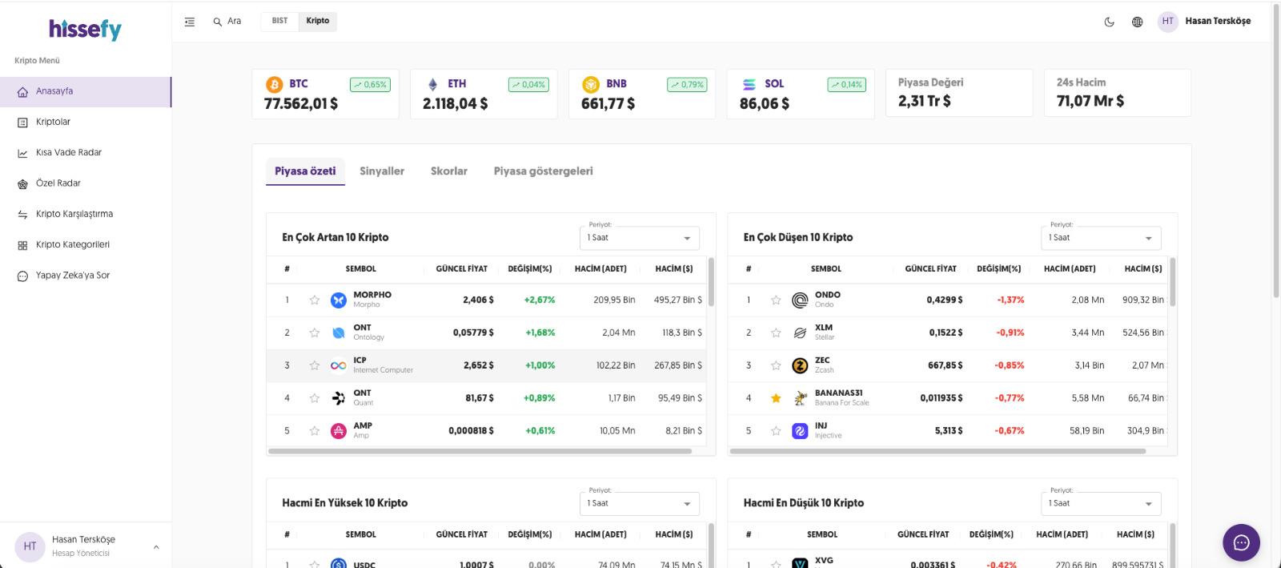Click the Kriptolar list icon
The image size is (1281, 568).
click(x=22, y=123)
